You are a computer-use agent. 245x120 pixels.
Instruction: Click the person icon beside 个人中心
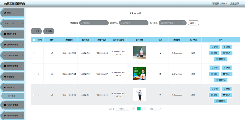(x=5, y=24)
